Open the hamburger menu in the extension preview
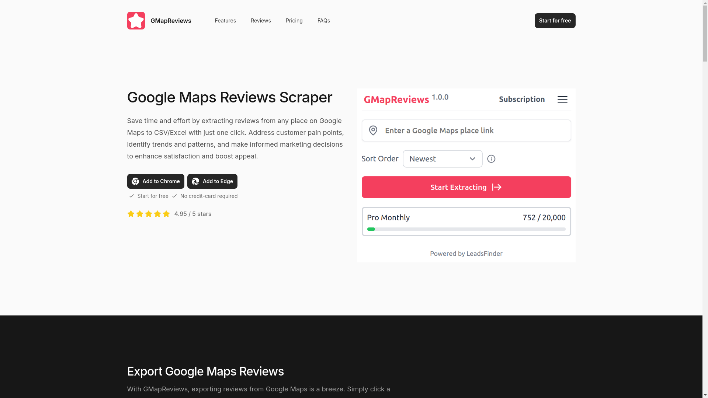 pos(562,99)
